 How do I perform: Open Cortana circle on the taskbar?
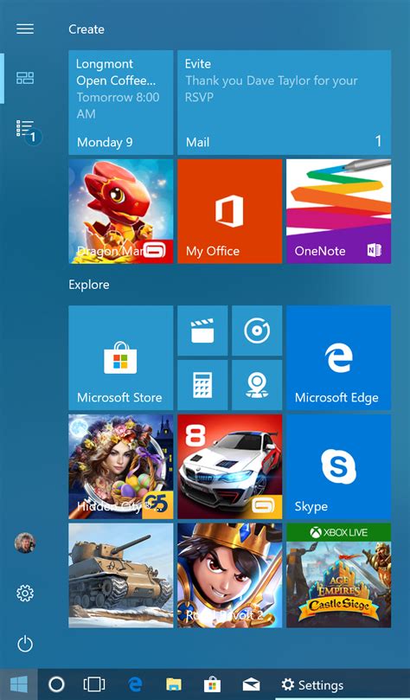[56, 684]
